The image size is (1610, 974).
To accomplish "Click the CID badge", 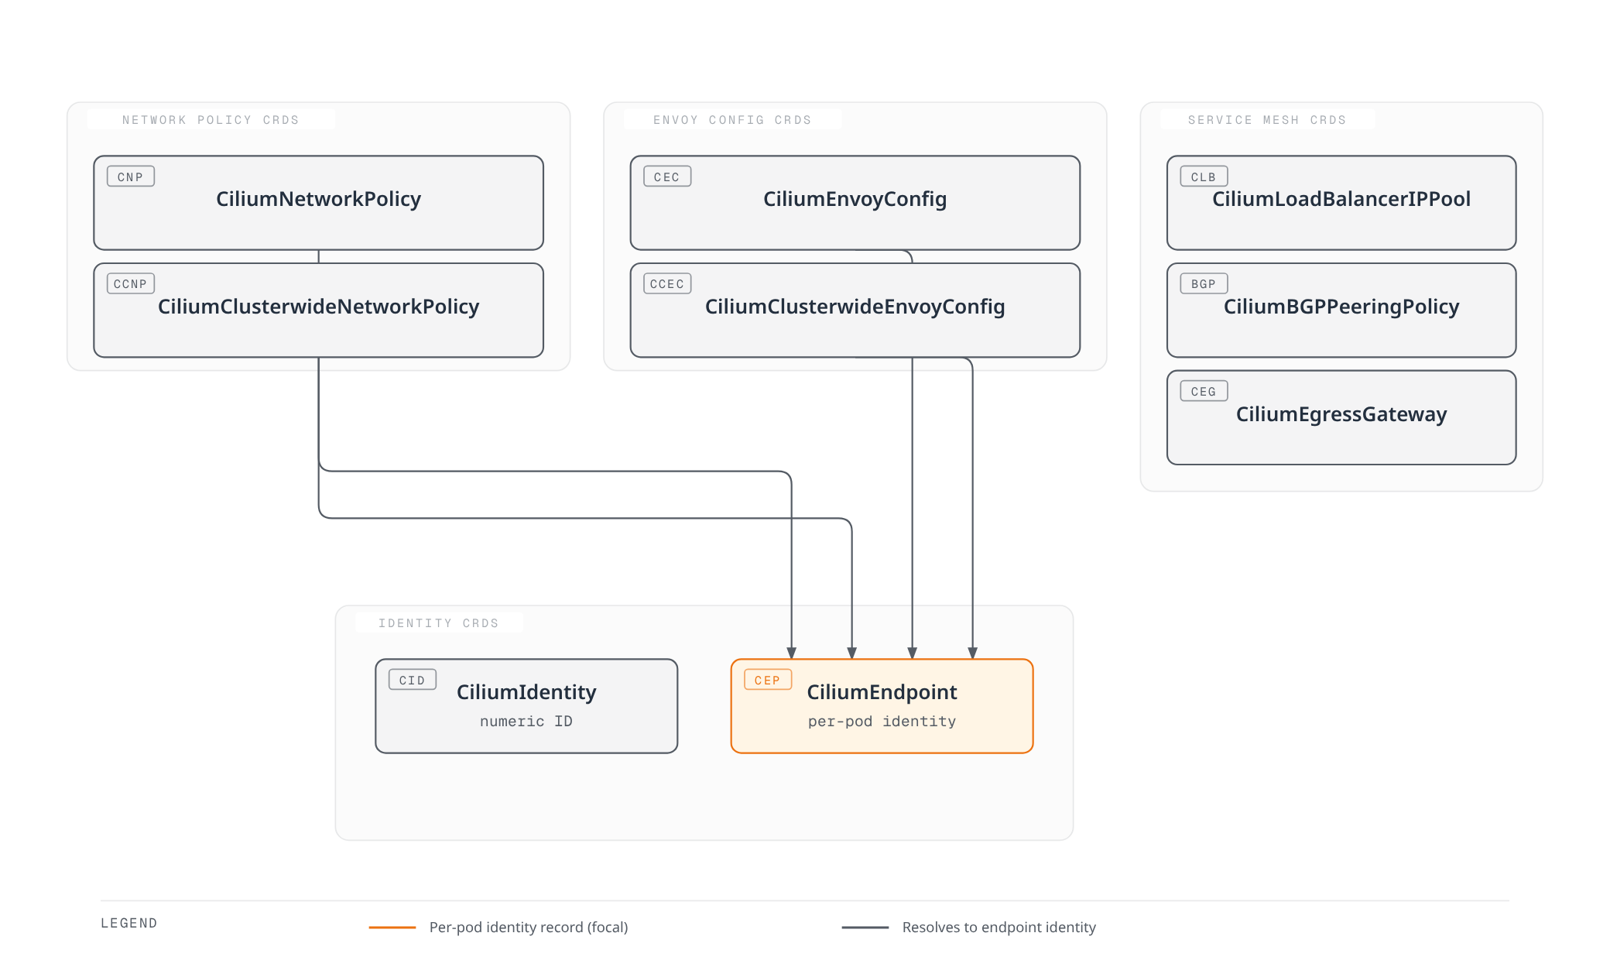I will (413, 680).
